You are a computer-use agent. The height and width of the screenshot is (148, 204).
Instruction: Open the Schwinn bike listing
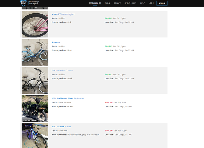point(56,42)
